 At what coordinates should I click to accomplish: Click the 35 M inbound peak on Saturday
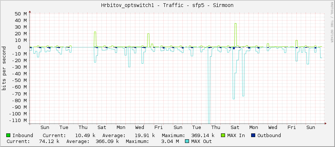click(235, 24)
